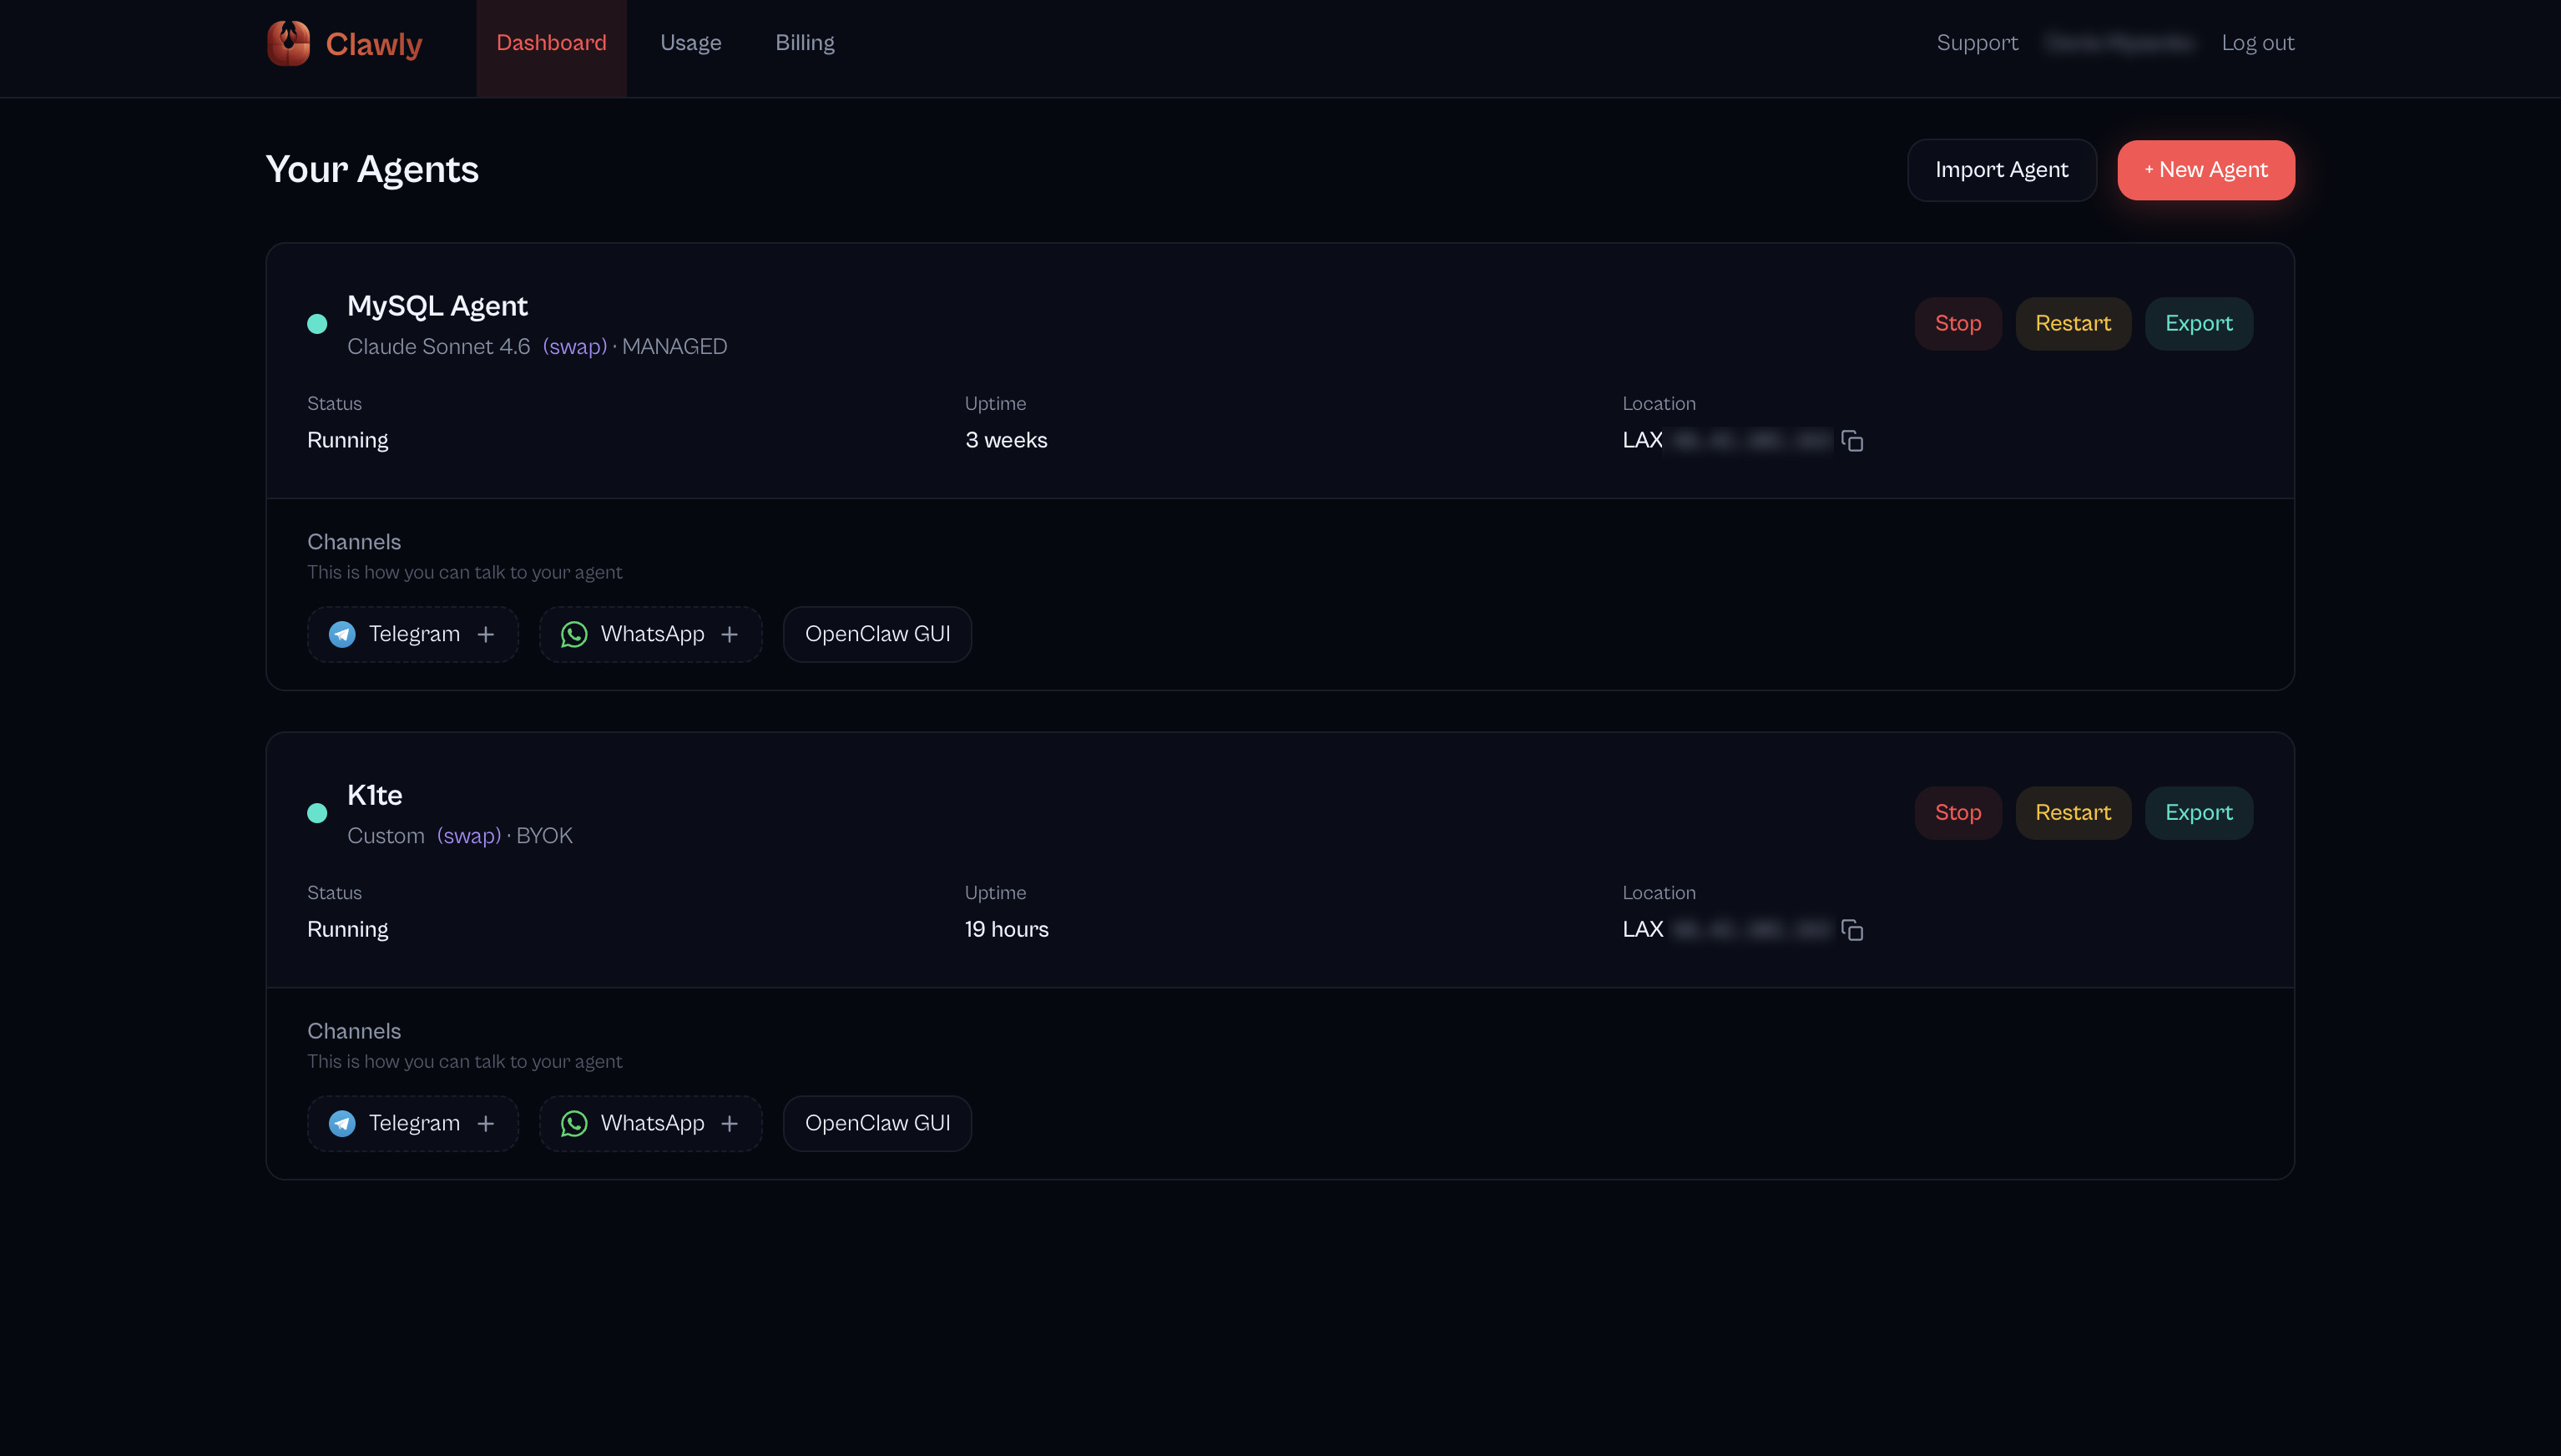Image resolution: width=2561 pixels, height=1456 pixels.
Task: Copy the K1te agent location IP address
Action: [x=1851, y=930]
